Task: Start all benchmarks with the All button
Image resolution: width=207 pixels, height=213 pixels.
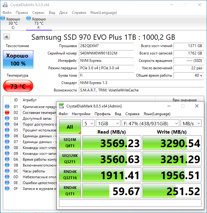Action: pyautogui.click(x=70, y=127)
